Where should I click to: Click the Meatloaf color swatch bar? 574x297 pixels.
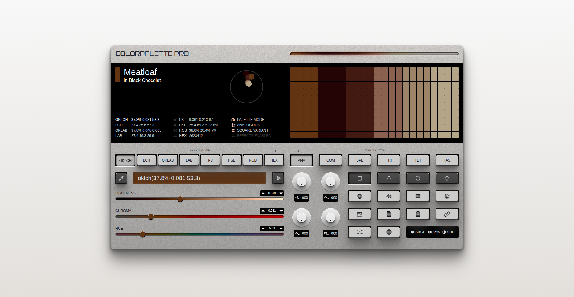click(x=118, y=75)
